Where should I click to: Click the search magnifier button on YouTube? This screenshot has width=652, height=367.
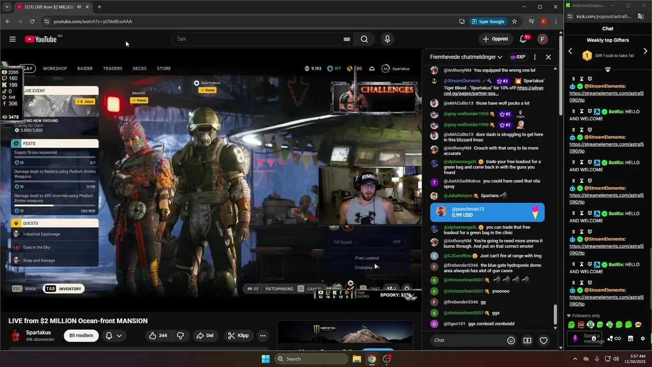click(x=364, y=39)
